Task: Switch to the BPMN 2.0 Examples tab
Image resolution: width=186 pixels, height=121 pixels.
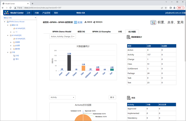Action: click(101, 32)
